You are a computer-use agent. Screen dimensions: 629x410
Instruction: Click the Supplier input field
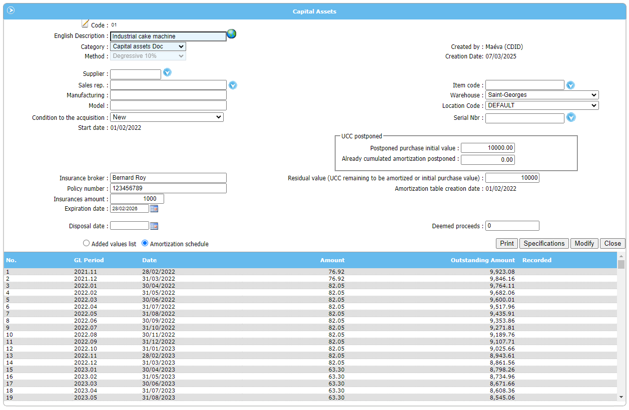coord(136,74)
